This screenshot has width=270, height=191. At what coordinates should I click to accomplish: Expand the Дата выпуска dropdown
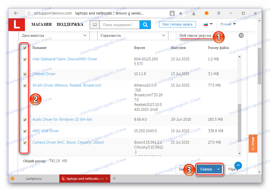[54, 35]
